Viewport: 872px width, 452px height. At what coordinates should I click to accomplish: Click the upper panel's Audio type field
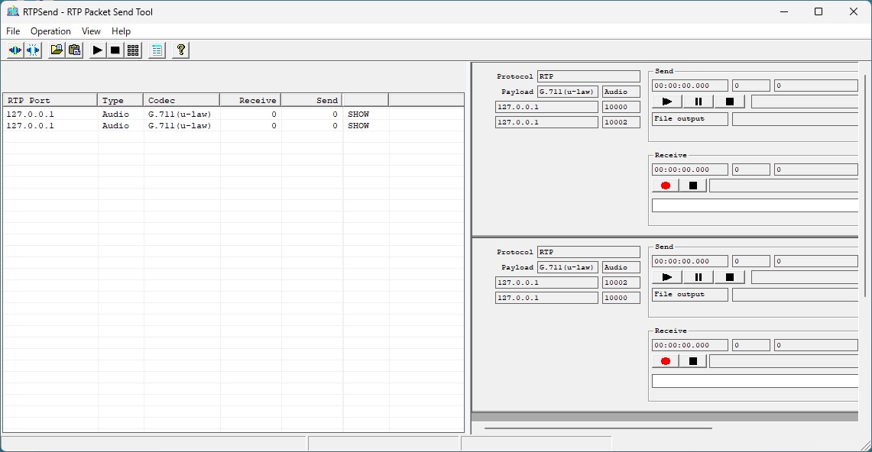[x=621, y=92]
